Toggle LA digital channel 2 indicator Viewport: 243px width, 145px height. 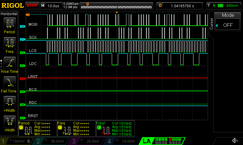pyautogui.click(x=163, y=140)
